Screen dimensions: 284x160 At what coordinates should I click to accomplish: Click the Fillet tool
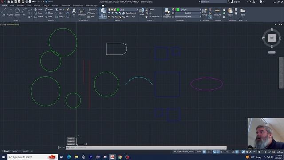click(x=59, y=13)
